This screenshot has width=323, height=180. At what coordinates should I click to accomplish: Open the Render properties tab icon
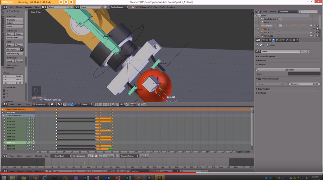264,40
